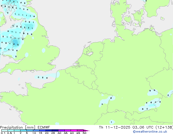Click the 40 to 45 magenta swatch

click(x=74, y=130)
